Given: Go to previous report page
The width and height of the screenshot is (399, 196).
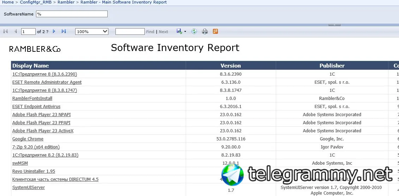Looking at the screenshot, I should point(16,31).
